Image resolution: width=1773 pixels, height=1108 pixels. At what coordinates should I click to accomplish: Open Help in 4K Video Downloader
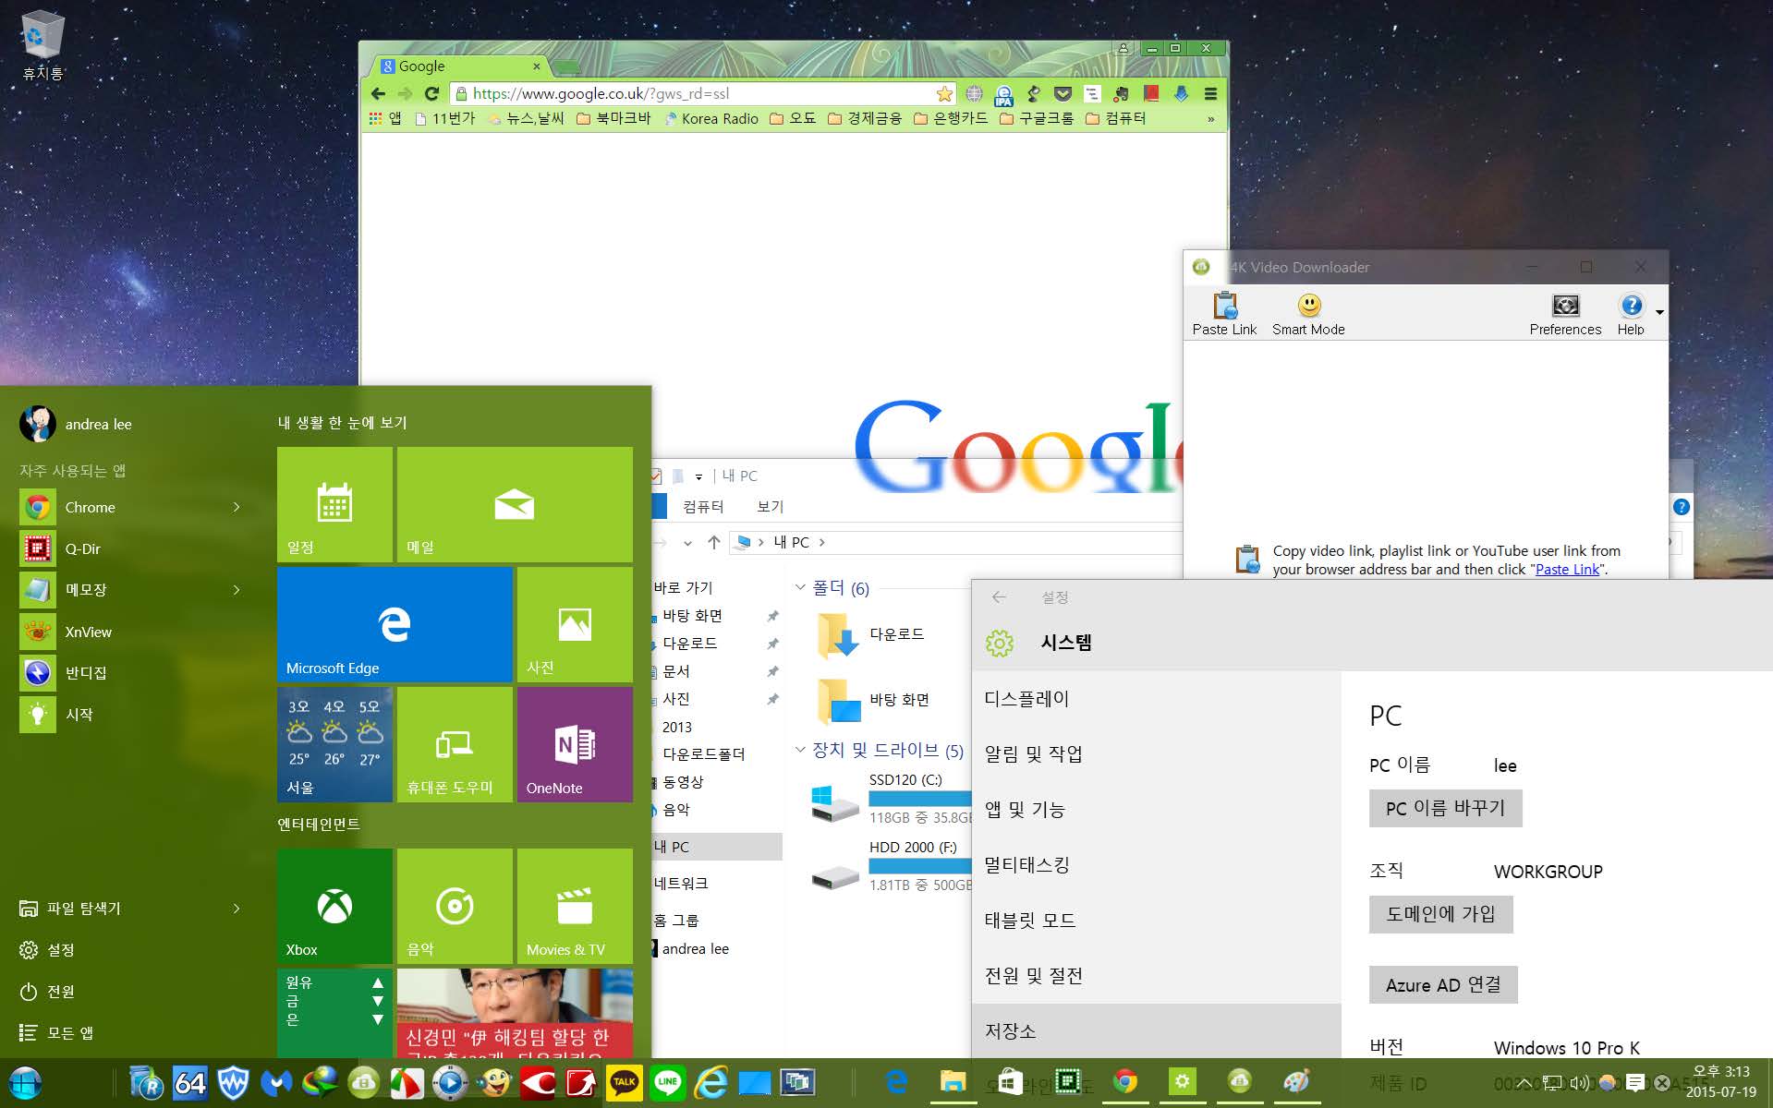click(x=1631, y=313)
